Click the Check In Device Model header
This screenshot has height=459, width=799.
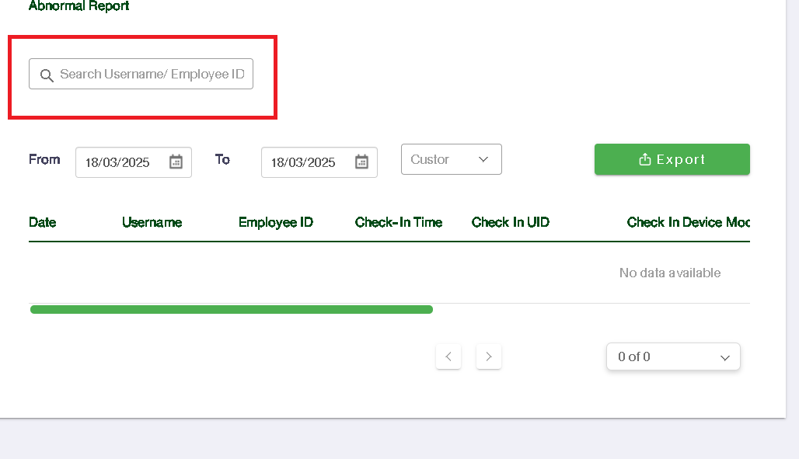(x=688, y=222)
